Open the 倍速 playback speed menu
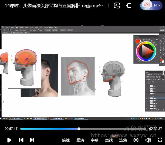This screenshot has width=165, height=145. pos(66,140)
